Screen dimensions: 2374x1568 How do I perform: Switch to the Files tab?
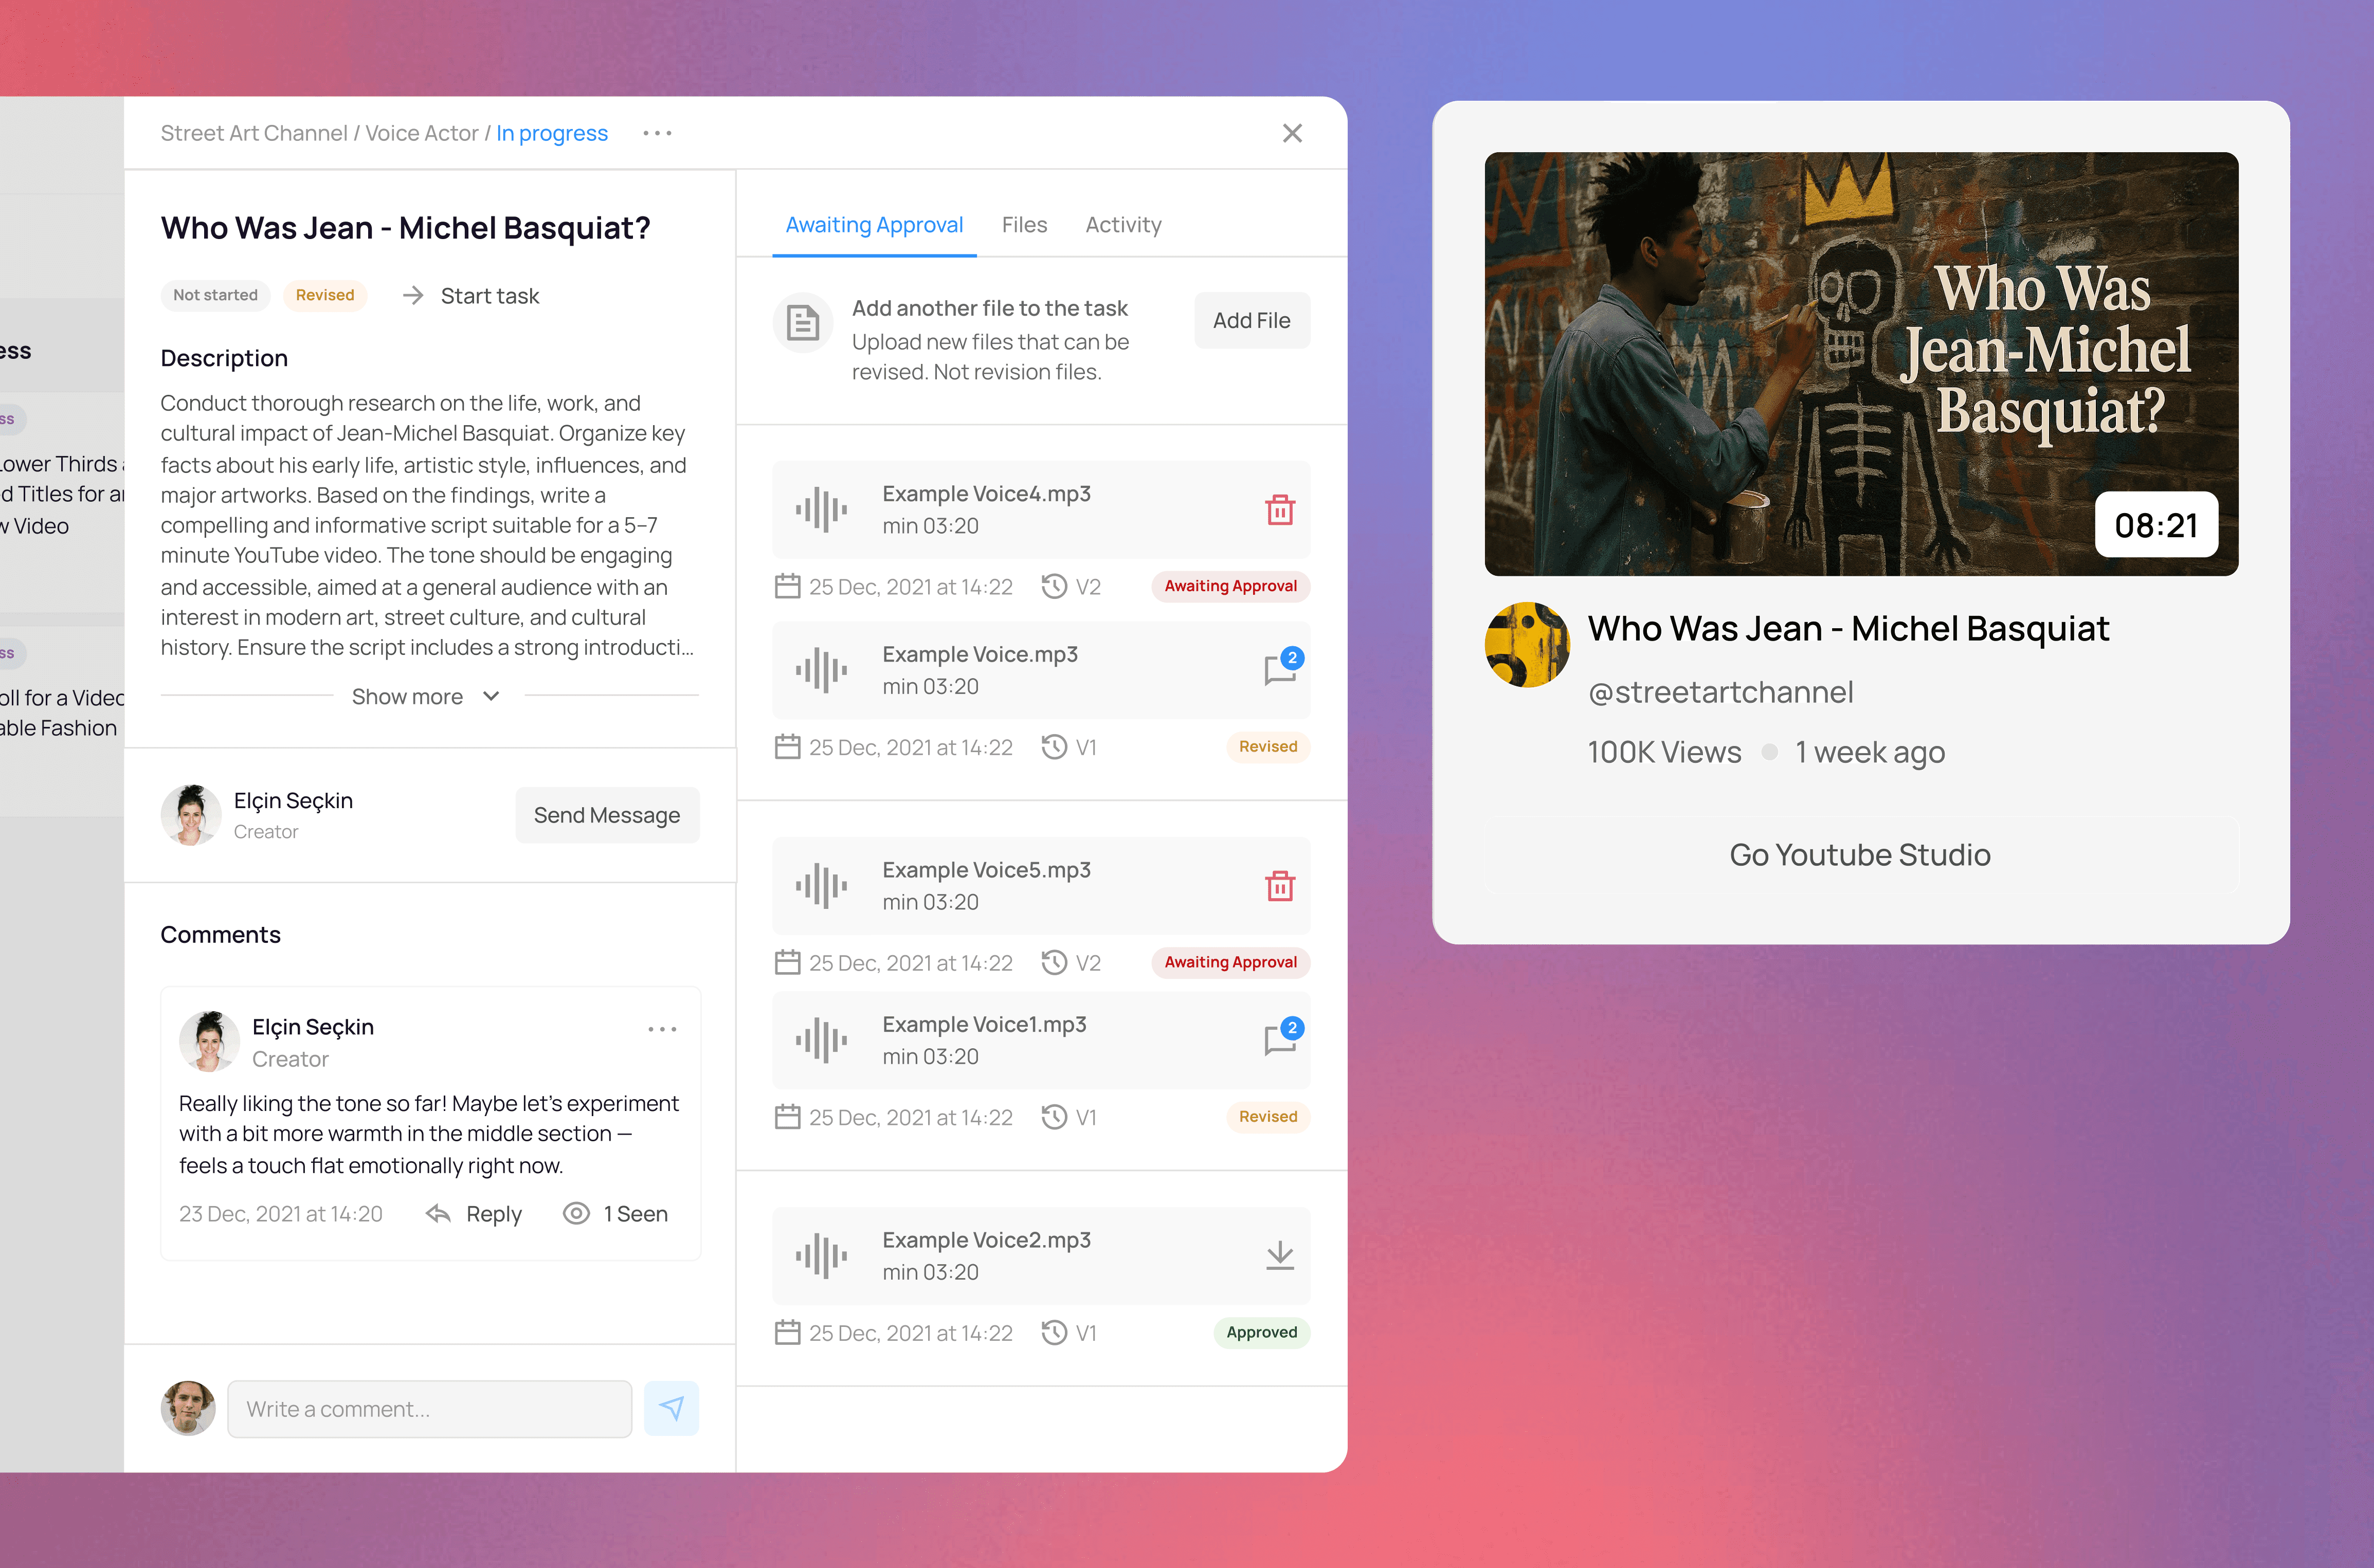[1024, 225]
